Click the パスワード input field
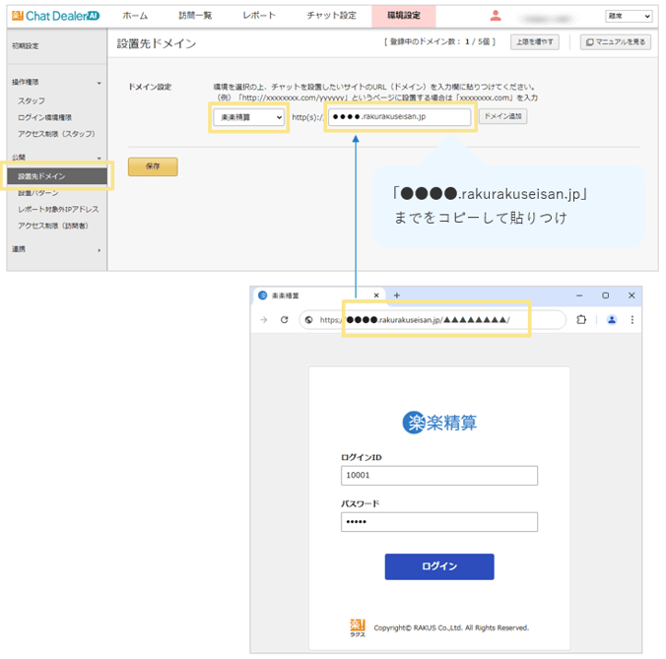 coord(439,522)
